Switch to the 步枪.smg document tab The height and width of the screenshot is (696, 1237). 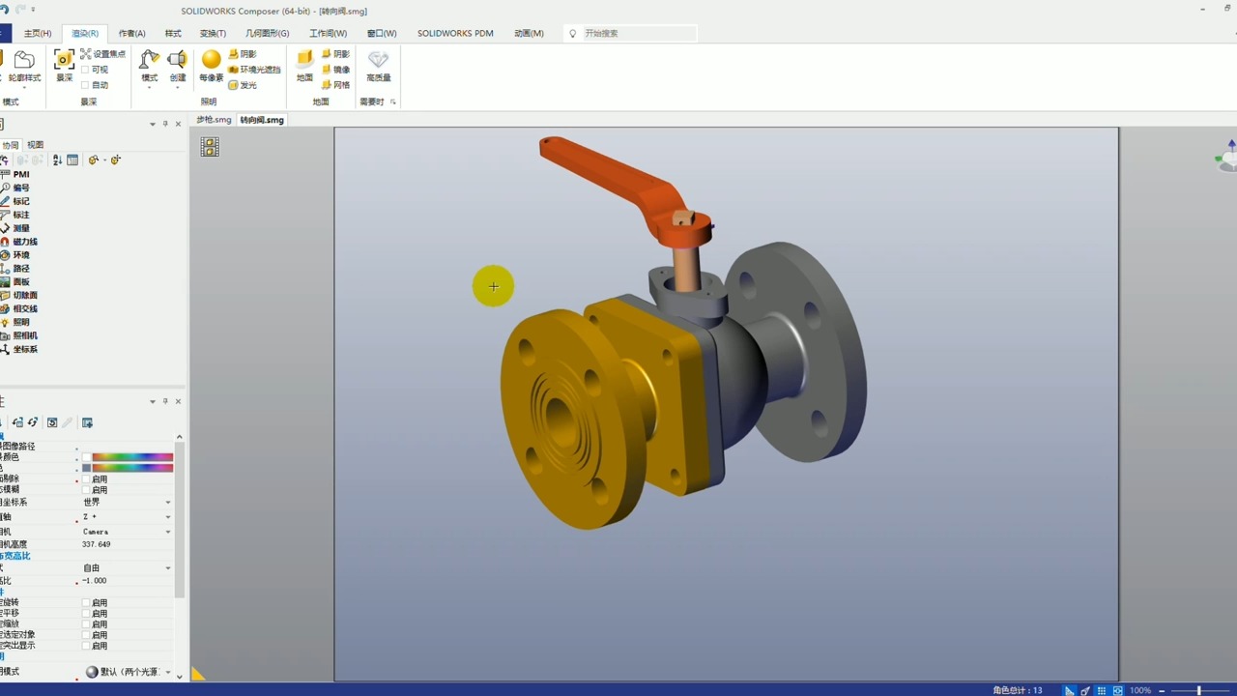tap(214, 120)
